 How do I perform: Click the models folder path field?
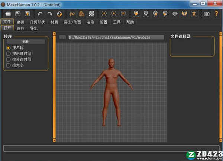coord(116,37)
